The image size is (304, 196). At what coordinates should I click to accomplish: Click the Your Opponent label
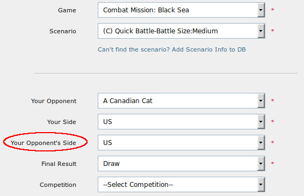coord(54,101)
